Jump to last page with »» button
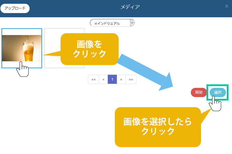This screenshot has height=154, width=232. [131, 79]
